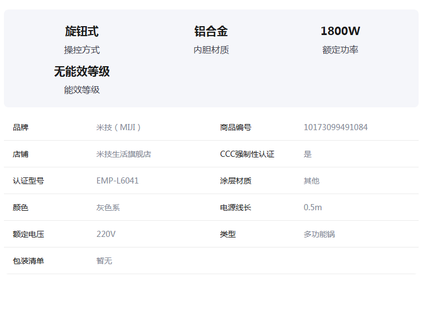The height and width of the screenshot is (312, 427).
Task: Select the 是 certification value
Action: coord(308,155)
